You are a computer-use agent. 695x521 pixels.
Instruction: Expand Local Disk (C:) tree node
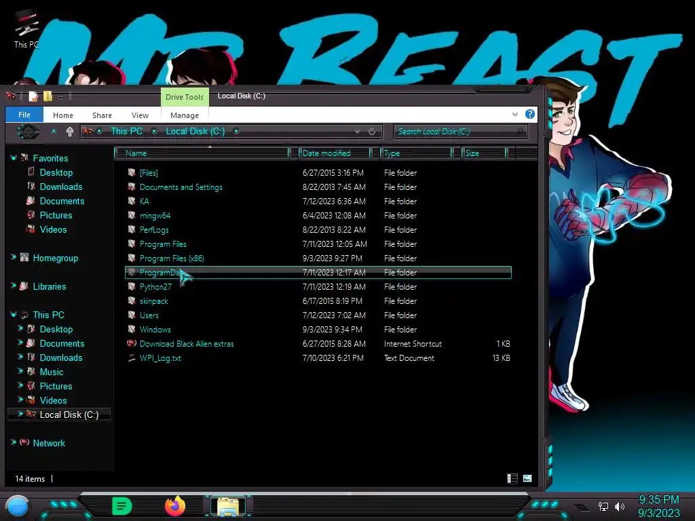coord(20,414)
